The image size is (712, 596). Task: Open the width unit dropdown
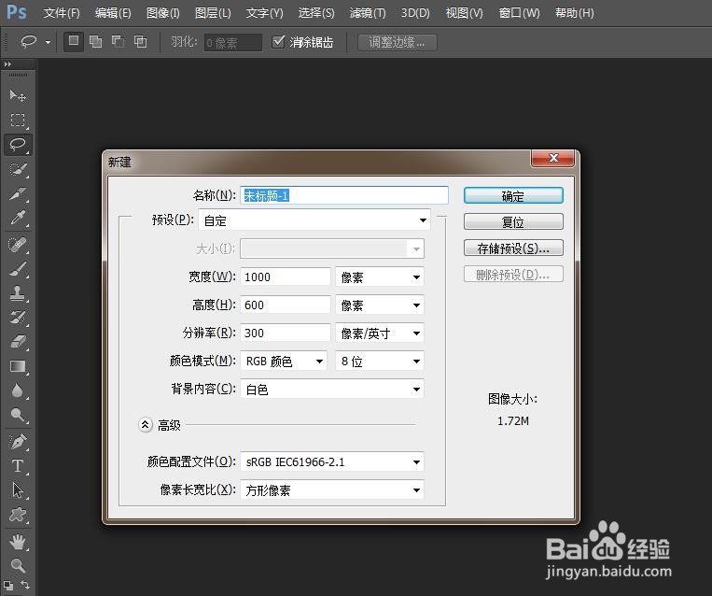pyautogui.click(x=379, y=277)
